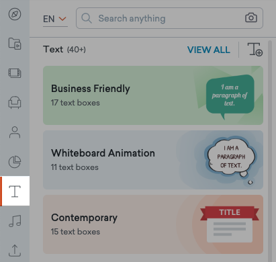Click the panel's vertical scrollbar

point(270,150)
